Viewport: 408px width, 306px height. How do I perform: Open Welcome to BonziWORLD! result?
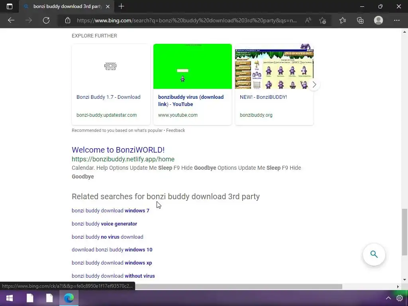tap(118, 150)
